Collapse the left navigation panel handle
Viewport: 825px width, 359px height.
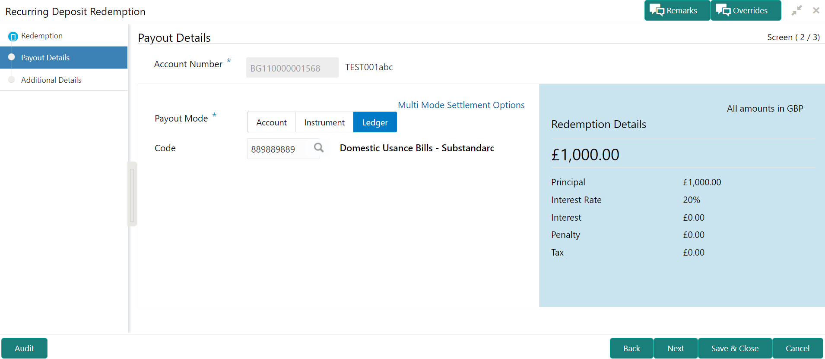tap(132, 194)
